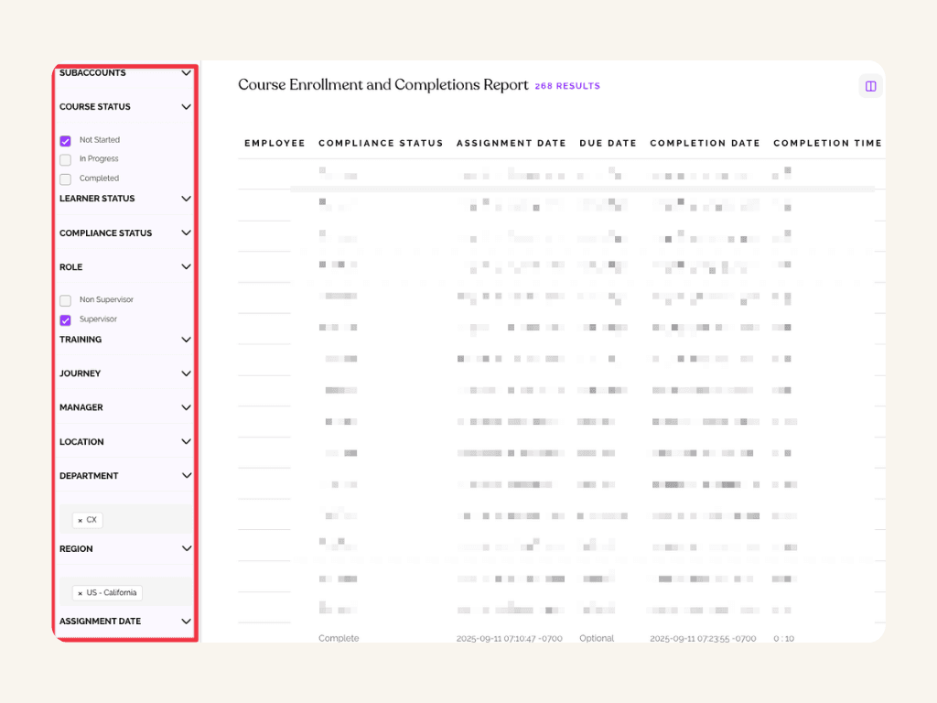The width and height of the screenshot is (937, 703).
Task: Sort by Due Date column header
Action: click(x=608, y=144)
